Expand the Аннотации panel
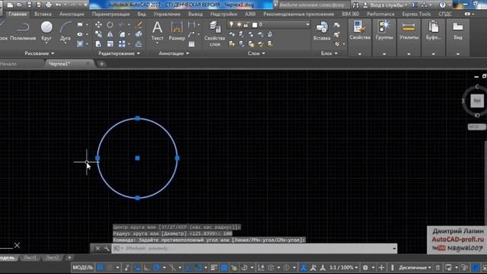This screenshot has height=274, width=487. (173, 53)
